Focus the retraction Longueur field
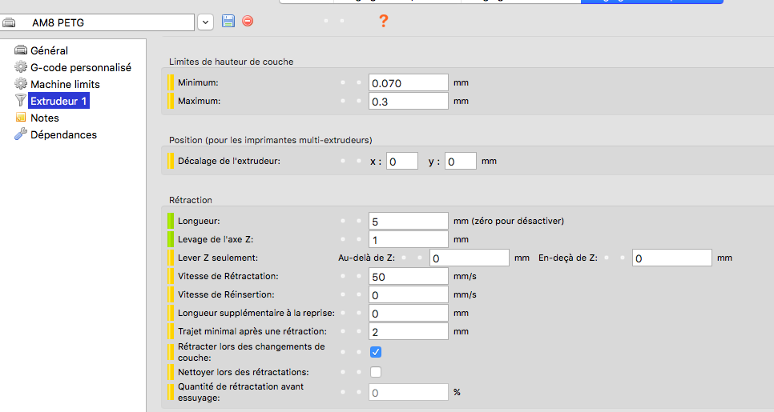This screenshot has width=774, height=412. 408,221
